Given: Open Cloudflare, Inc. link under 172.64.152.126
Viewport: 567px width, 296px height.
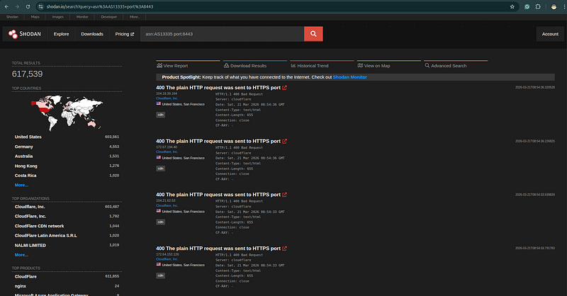Looking at the screenshot, I should tap(167, 258).
